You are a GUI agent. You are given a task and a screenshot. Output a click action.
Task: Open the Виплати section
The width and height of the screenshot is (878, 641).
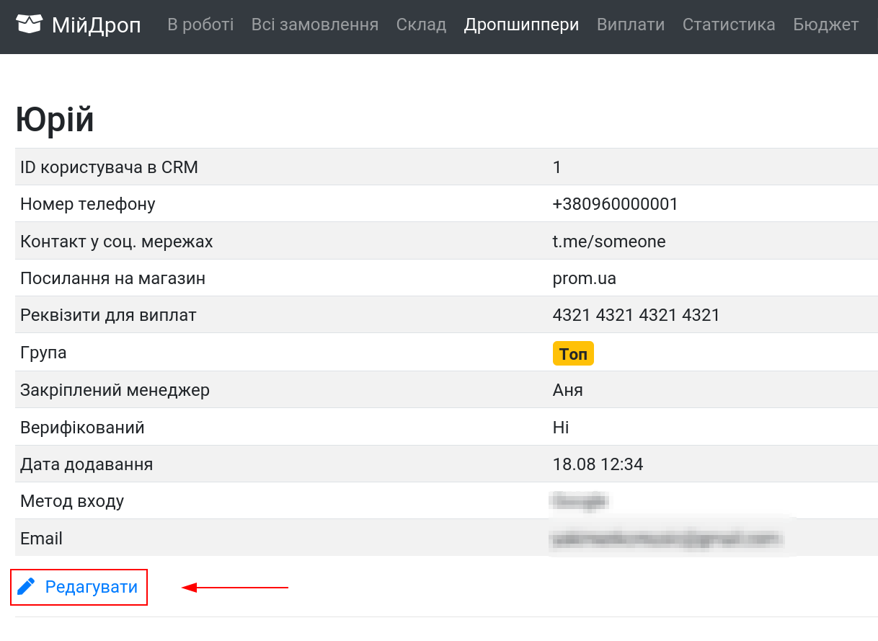(631, 25)
